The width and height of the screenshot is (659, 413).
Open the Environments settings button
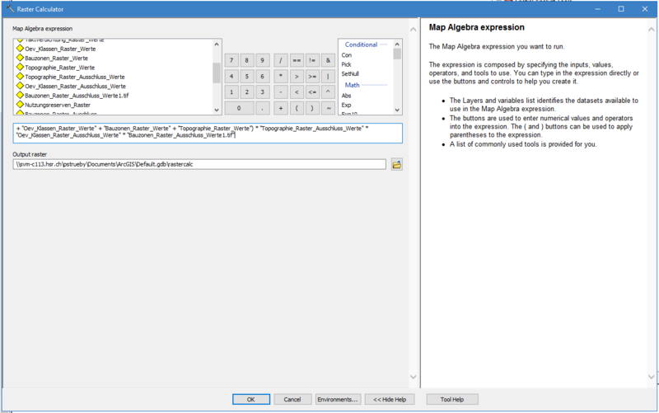tap(338, 399)
